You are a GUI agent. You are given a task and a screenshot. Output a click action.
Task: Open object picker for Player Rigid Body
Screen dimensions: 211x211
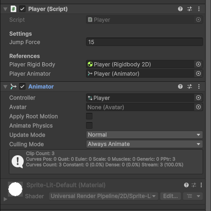[x=198, y=64]
